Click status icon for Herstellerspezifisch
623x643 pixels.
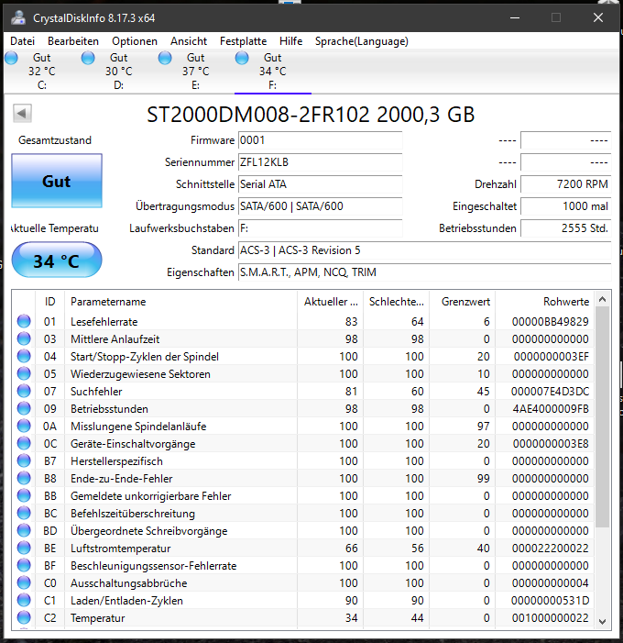click(x=24, y=460)
